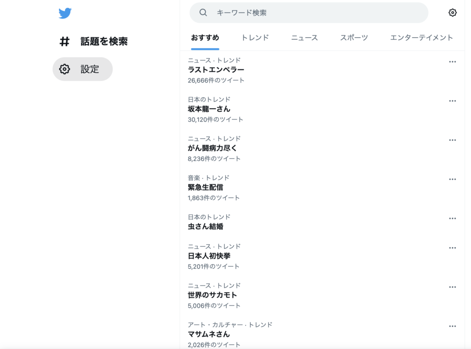
Task: Switch to the ニュース tab
Action: (x=304, y=38)
